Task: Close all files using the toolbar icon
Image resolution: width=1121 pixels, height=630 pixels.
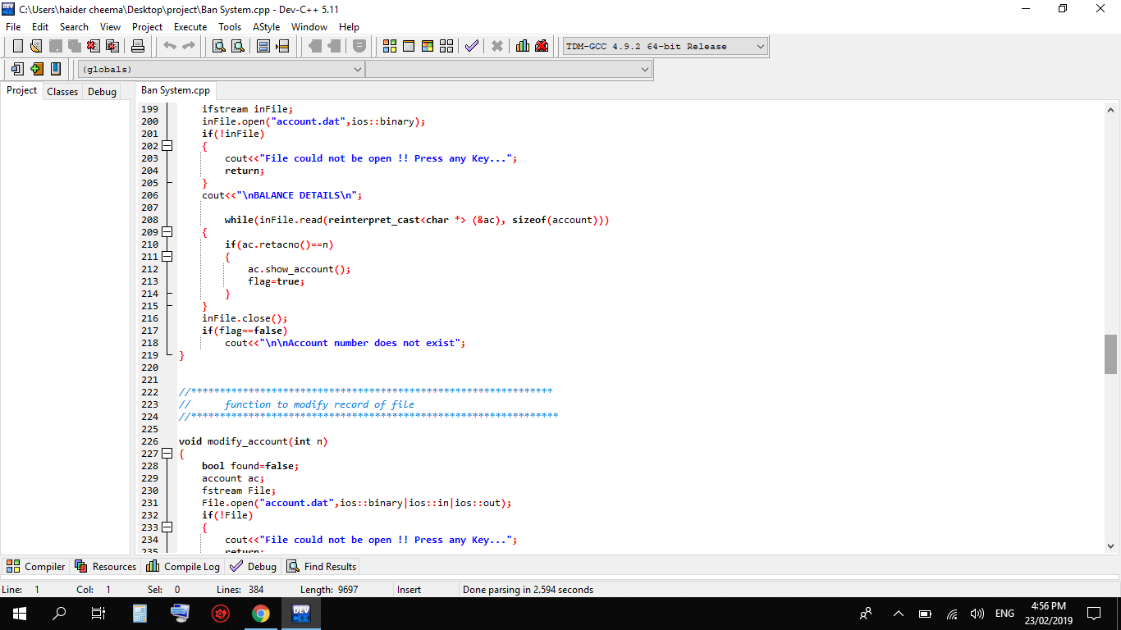Action: point(112,46)
